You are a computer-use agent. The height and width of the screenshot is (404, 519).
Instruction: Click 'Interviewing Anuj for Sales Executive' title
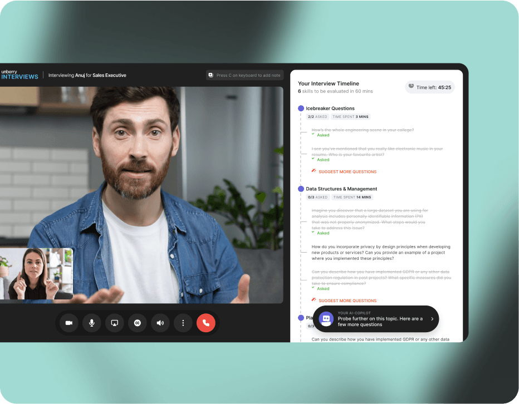pos(87,76)
